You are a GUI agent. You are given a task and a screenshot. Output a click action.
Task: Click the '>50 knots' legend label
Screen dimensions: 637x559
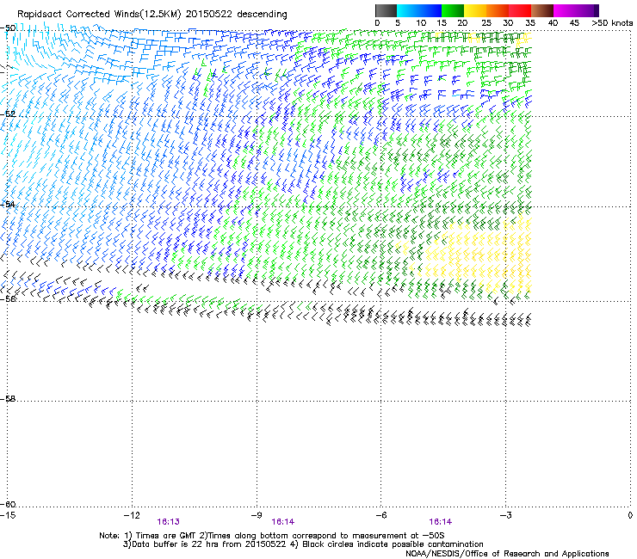click(x=612, y=23)
